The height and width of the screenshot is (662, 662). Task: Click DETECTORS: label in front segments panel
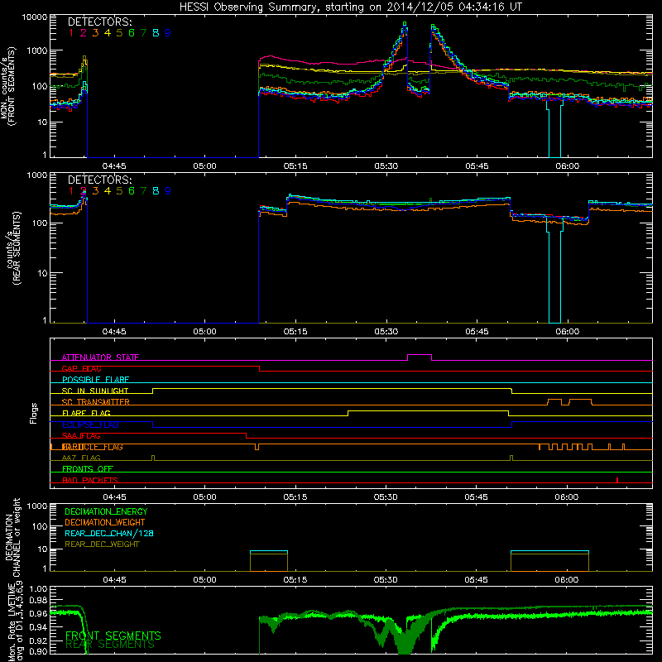coord(99,22)
